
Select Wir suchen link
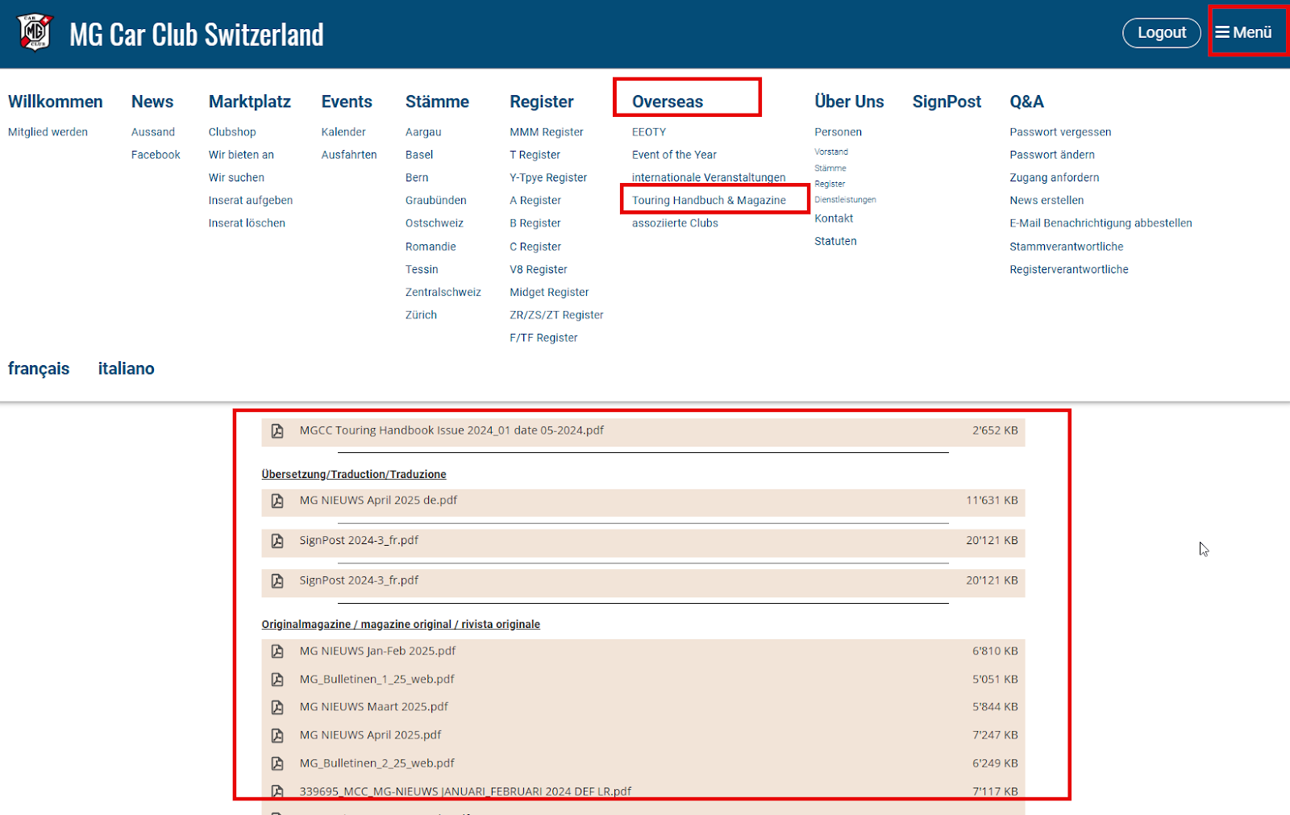click(236, 177)
